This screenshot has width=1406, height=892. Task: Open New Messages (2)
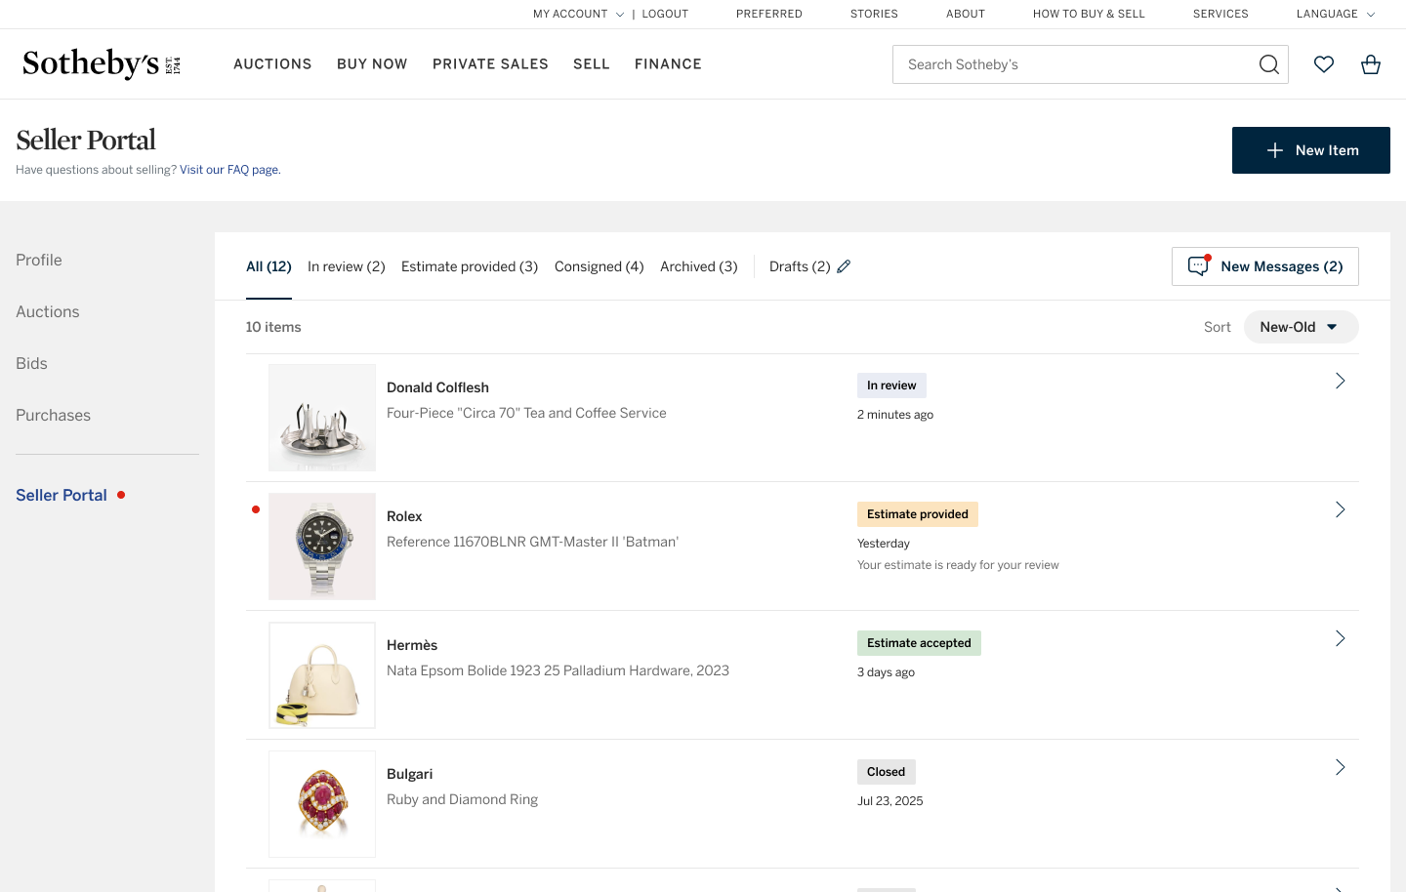click(1265, 266)
